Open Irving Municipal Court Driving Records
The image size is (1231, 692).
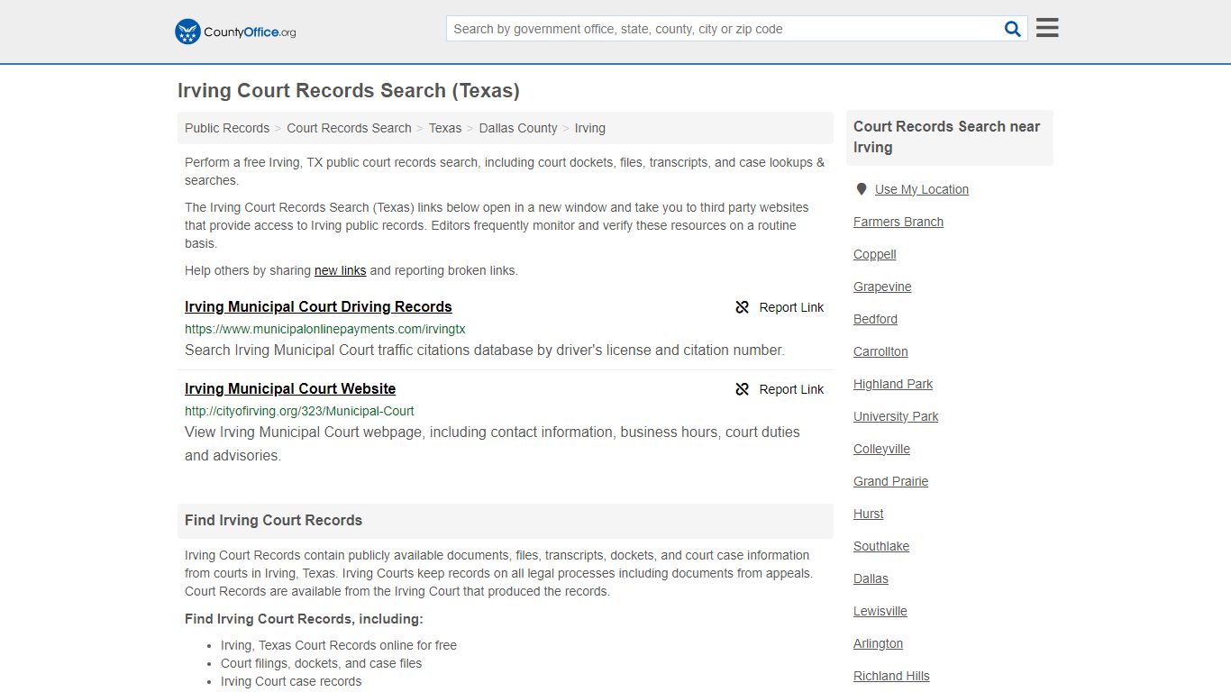point(318,306)
